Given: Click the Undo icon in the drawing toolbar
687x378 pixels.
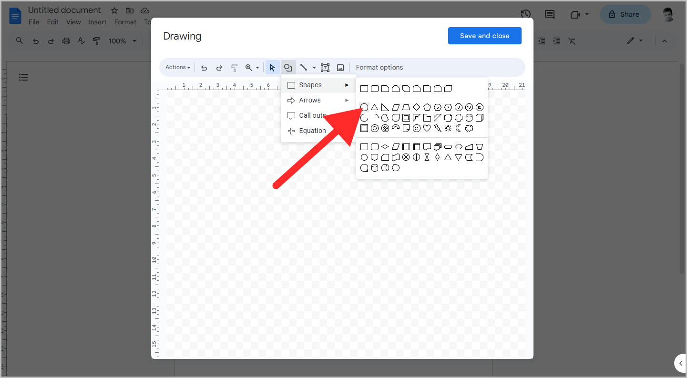Looking at the screenshot, I should [x=204, y=67].
